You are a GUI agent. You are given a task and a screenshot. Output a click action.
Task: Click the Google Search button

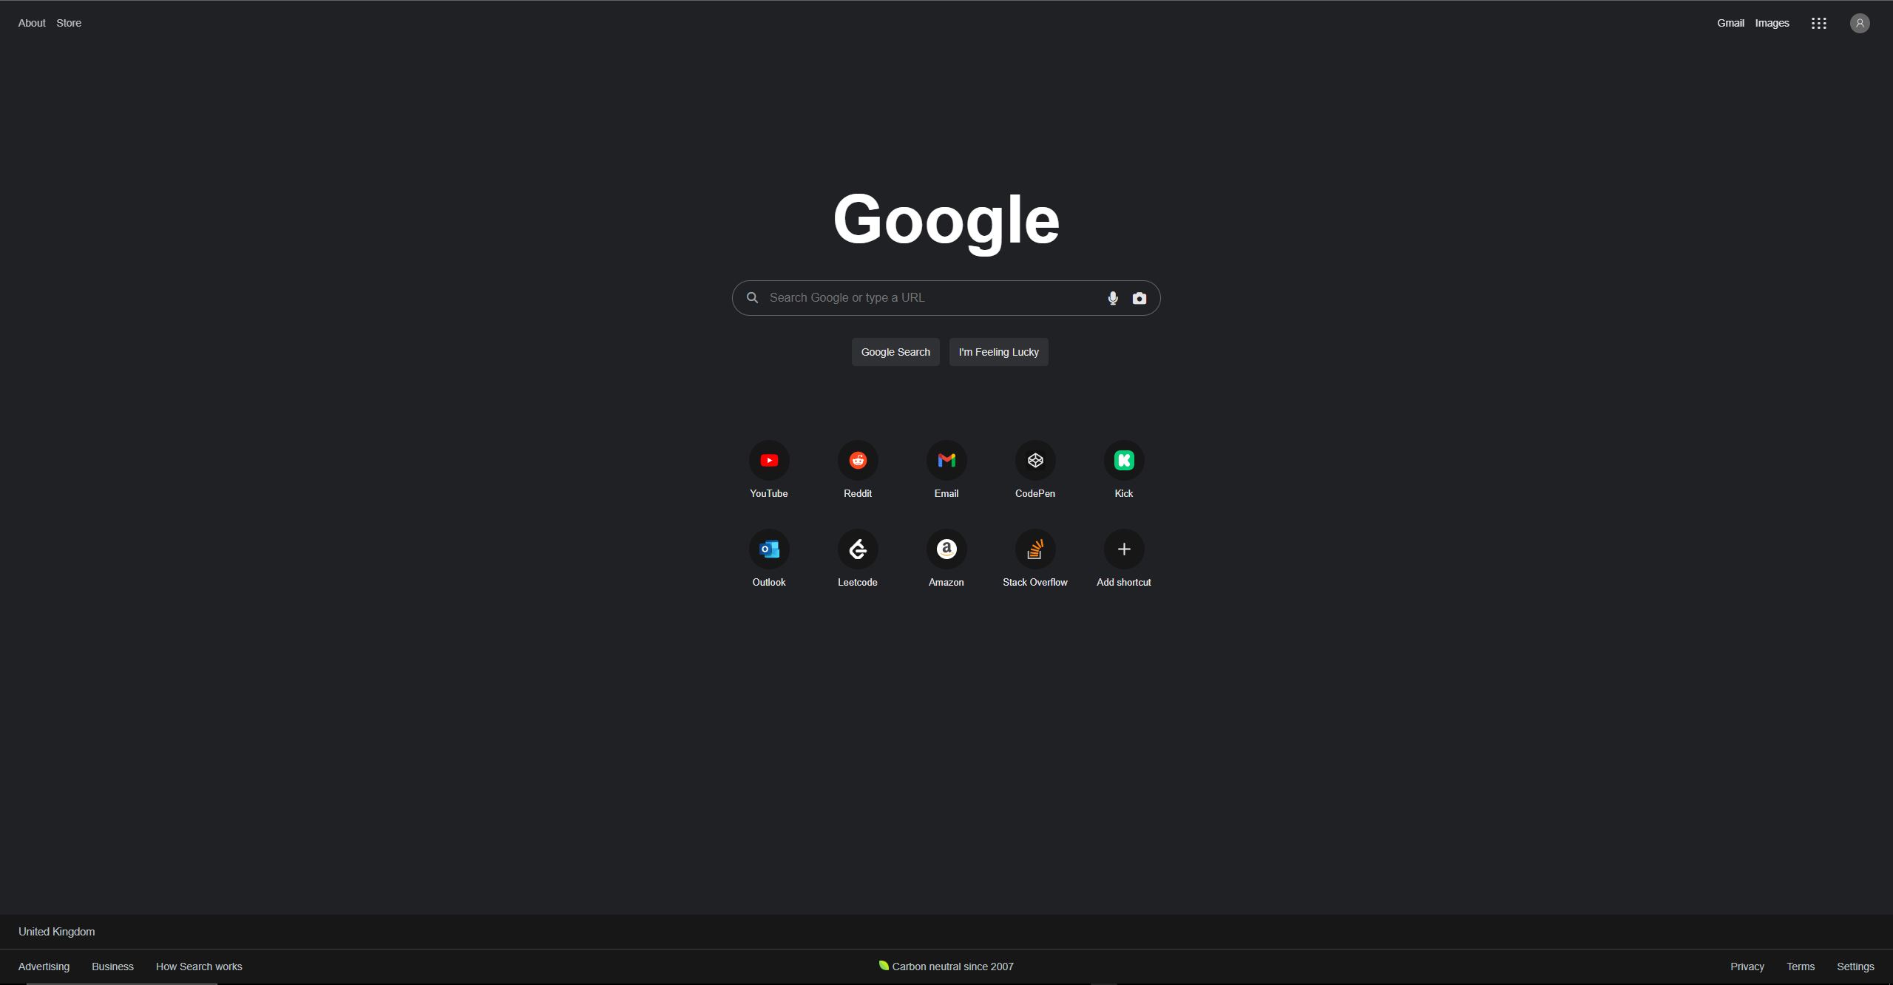tap(895, 352)
